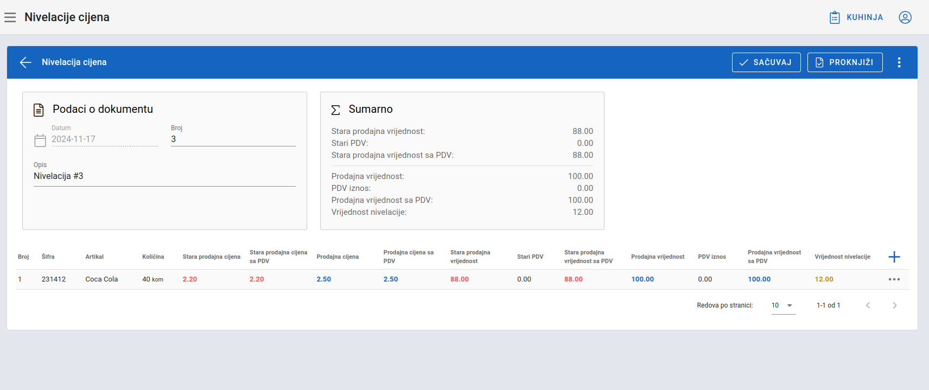This screenshot has height=390, width=929.
Task: Click the blue 100.00 Prodajna vrijednost cell
Action: click(642, 279)
